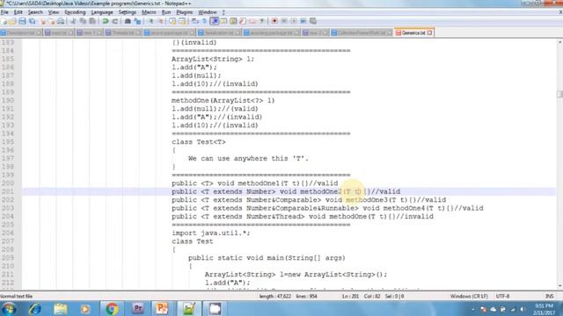563x316 pixels.
Task: Open the Window menu
Action: [208, 12]
